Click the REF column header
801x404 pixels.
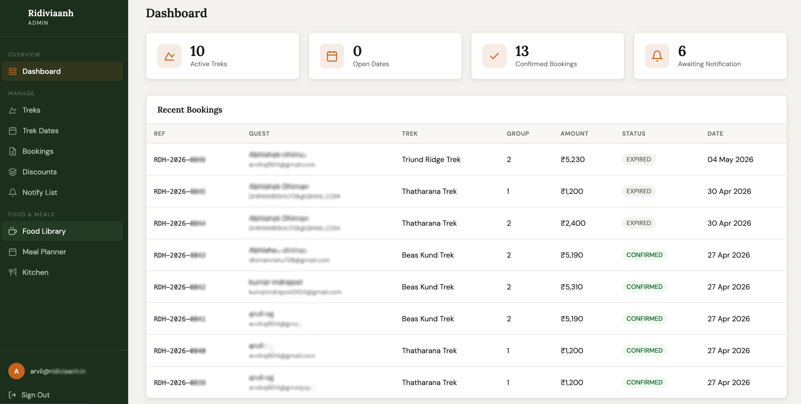pos(160,133)
